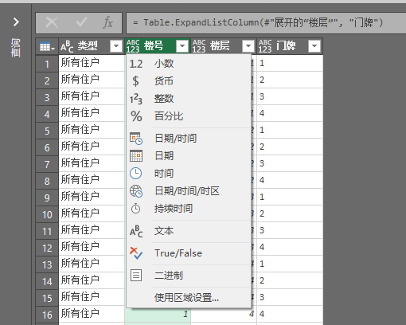Open the 类型 column filter dropdown
The image size is (406, 325).
116,46
